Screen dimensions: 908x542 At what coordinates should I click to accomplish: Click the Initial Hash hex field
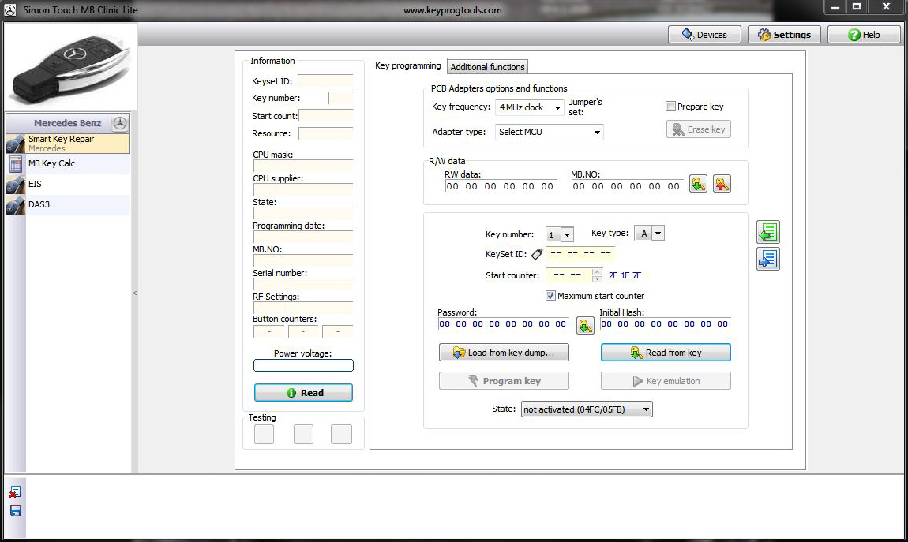[666, 324]
